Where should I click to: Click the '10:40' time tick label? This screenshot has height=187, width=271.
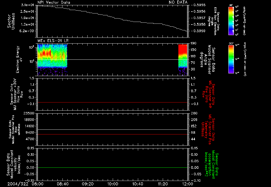[138, 184]
